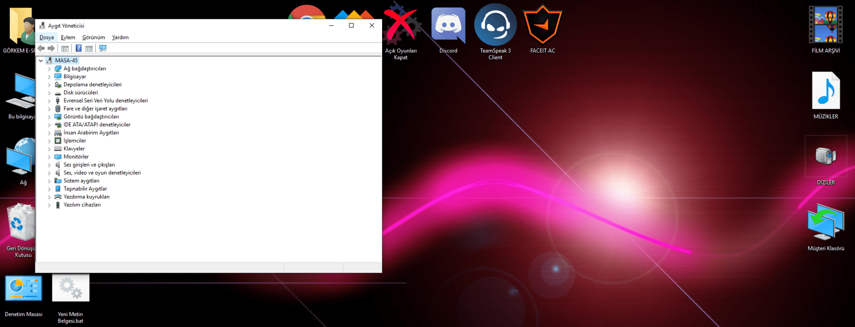
Task: Click the Disk sürücüleri label
Action: 81,93
